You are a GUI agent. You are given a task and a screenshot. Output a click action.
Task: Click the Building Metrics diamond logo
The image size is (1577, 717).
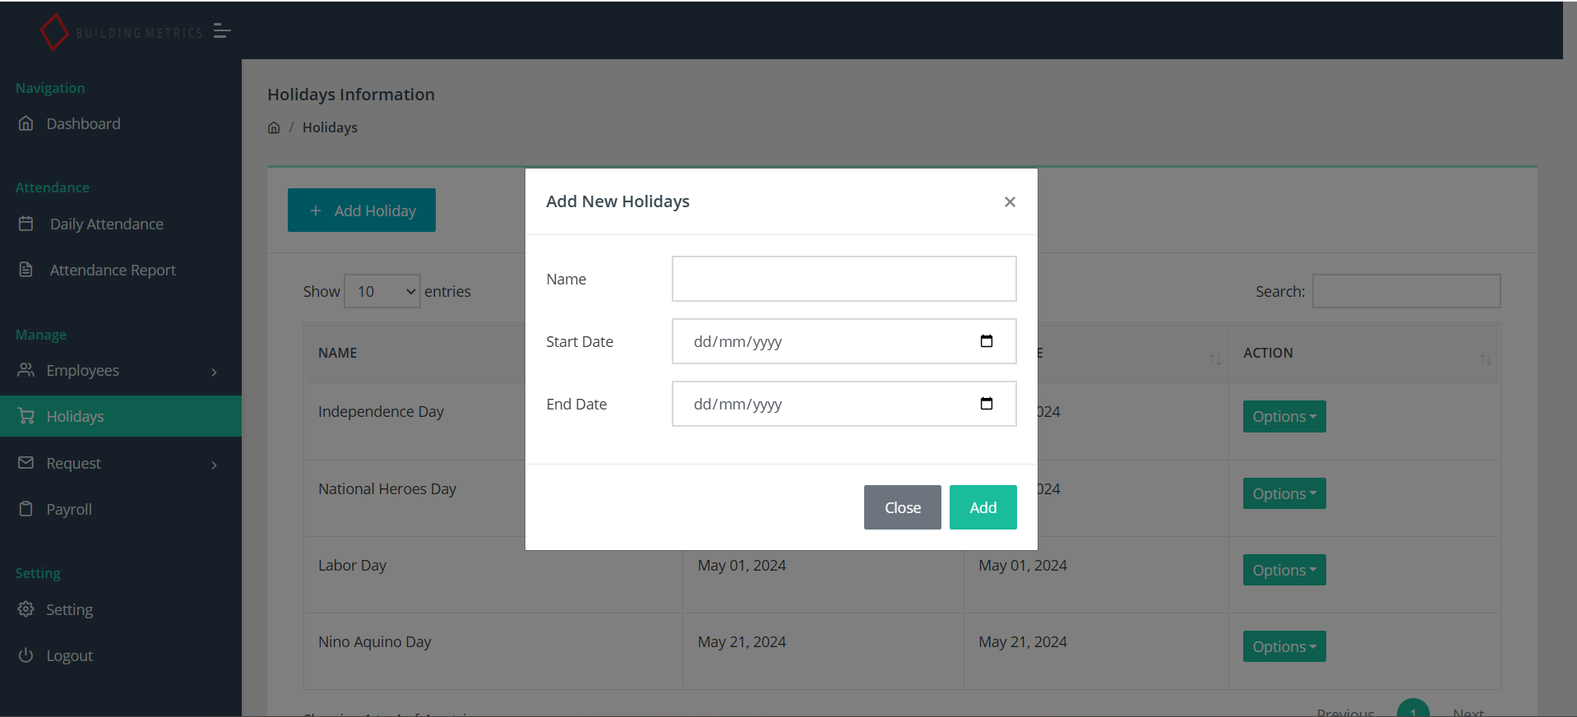click(54, 32)
